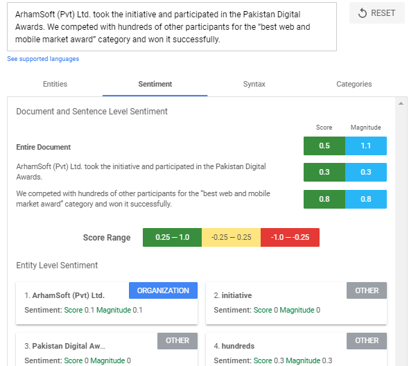Click inside the ArhamSoft text input box
This screenshot has height=366, width=409.
coord(172,27)
